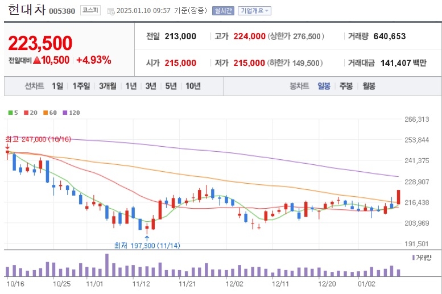This screenshot has width=442, height=294.
Task: Click the 최고 247,000 (10/16) marker
Action: [x=38, y=139]
